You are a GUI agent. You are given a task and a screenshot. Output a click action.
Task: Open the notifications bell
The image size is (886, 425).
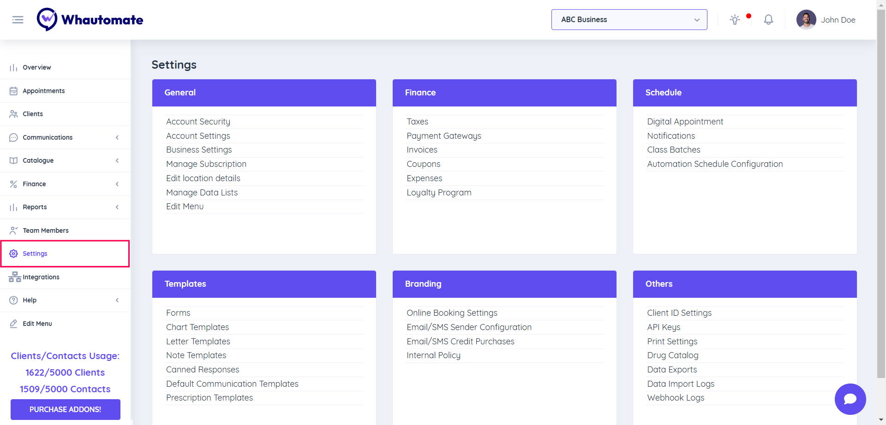pos(768,20)
